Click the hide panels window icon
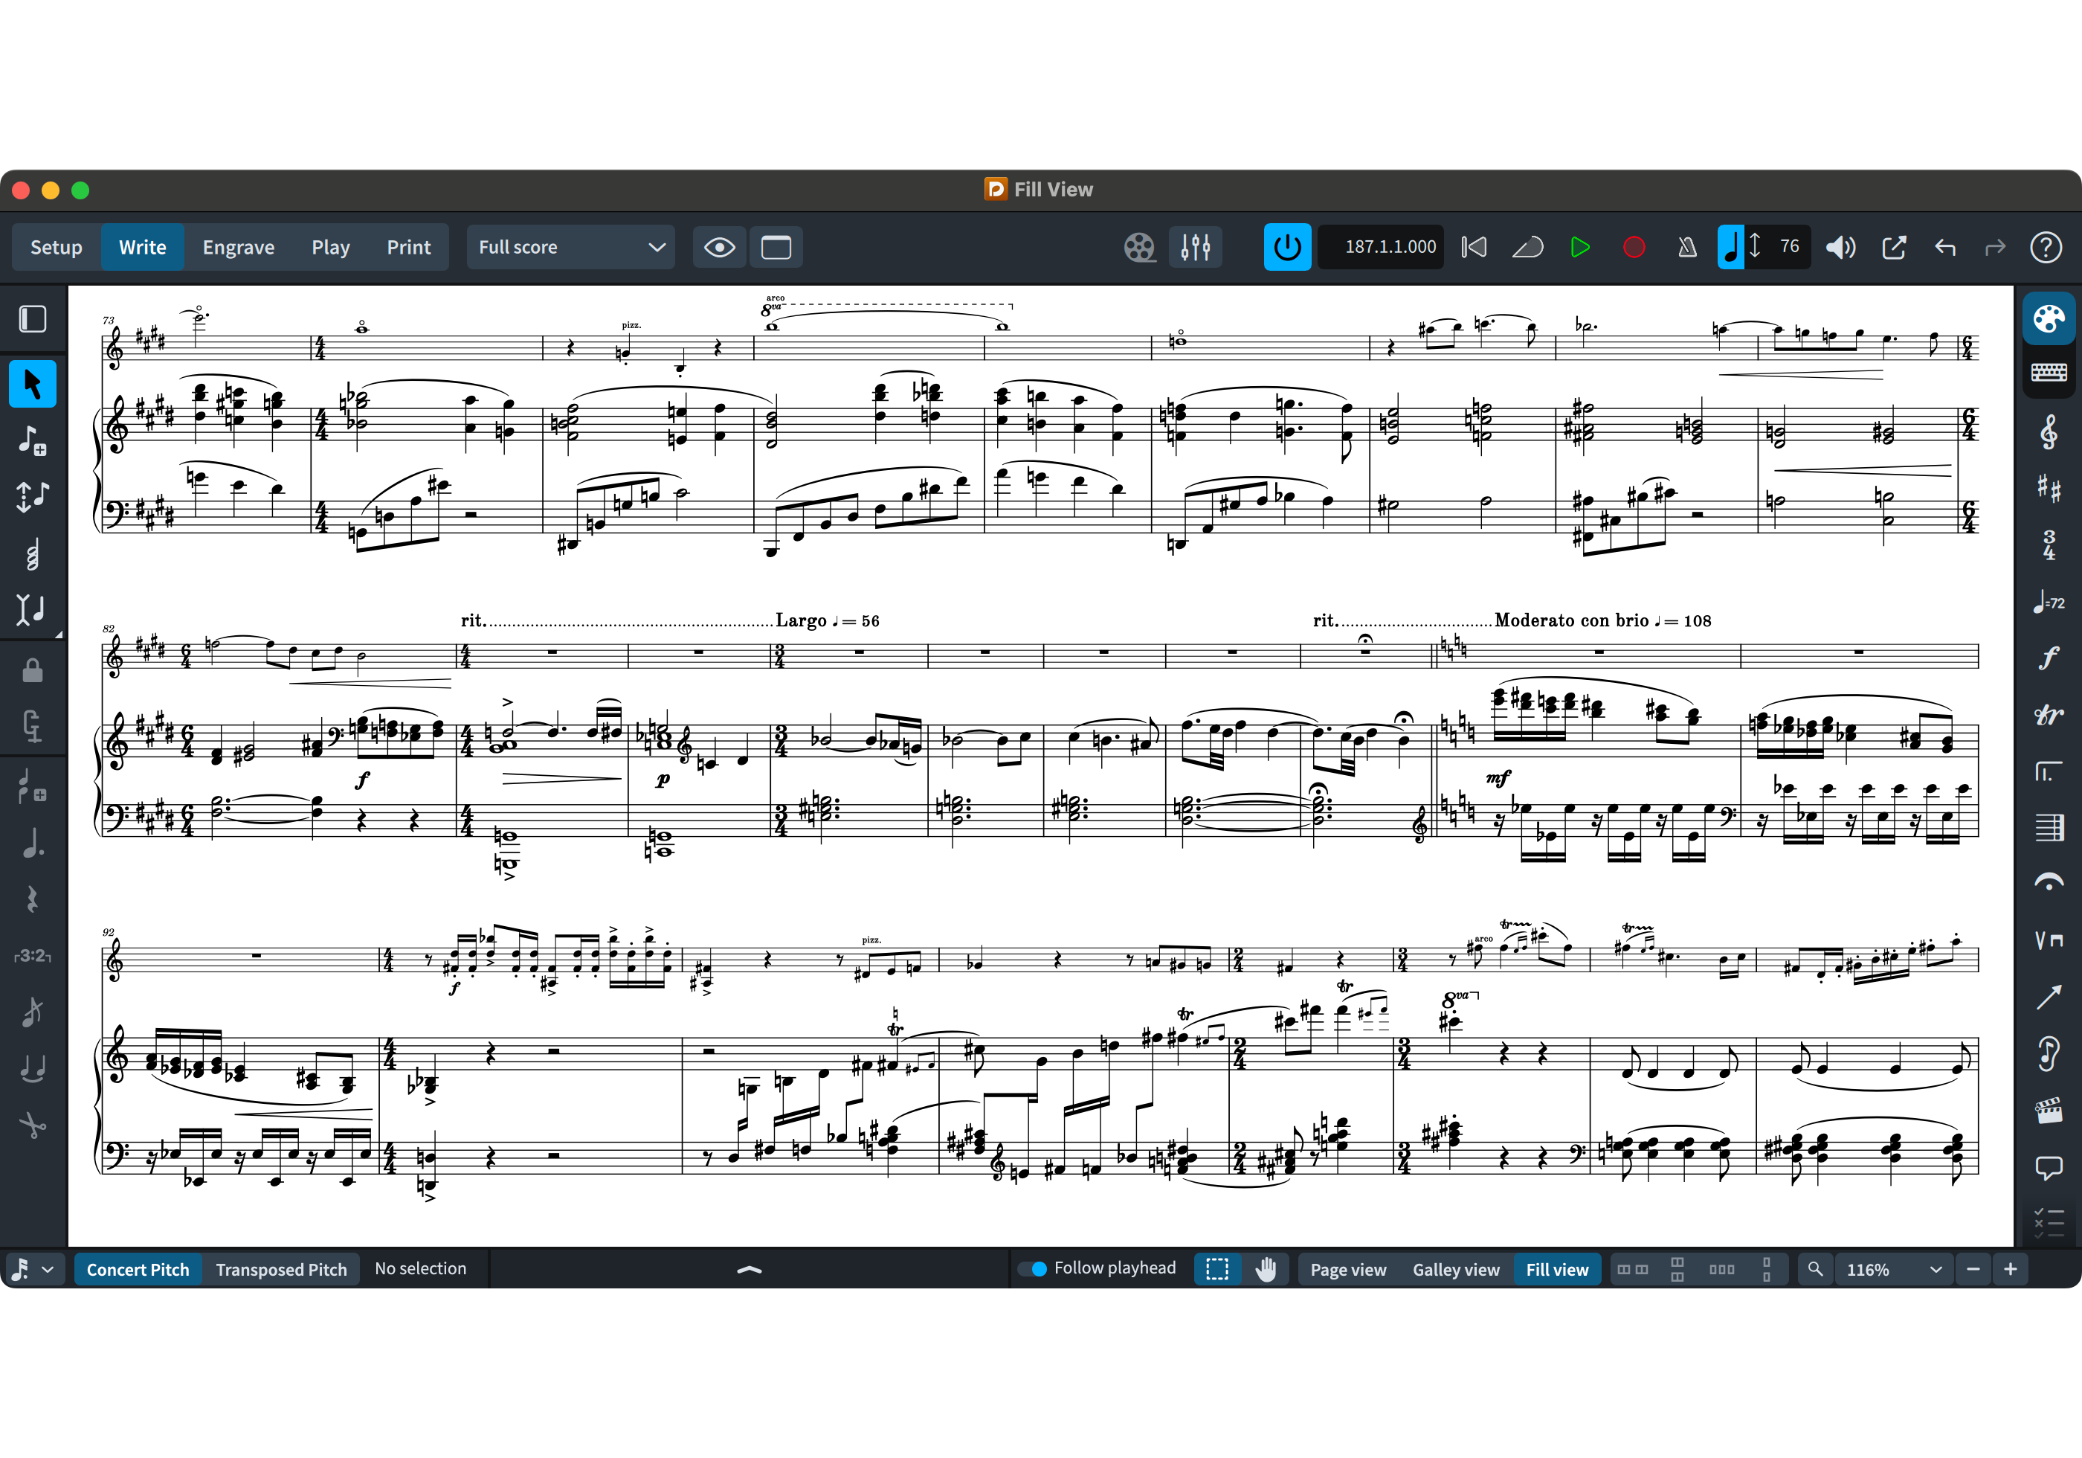This screenshot has height=1458, width=2082. 776,247
